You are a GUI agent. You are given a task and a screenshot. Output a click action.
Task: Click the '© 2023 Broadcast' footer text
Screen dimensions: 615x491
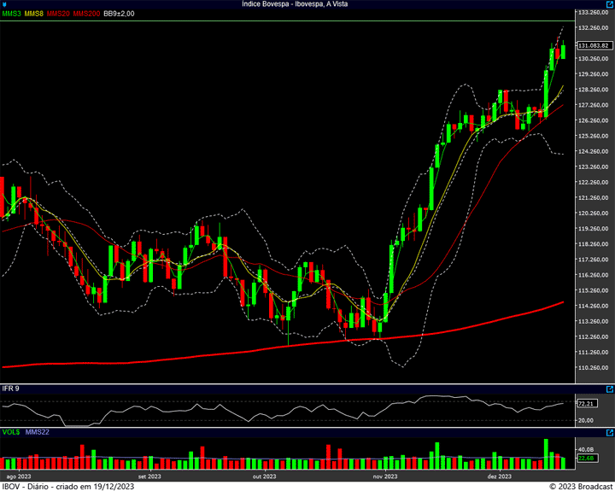point(580,486)
